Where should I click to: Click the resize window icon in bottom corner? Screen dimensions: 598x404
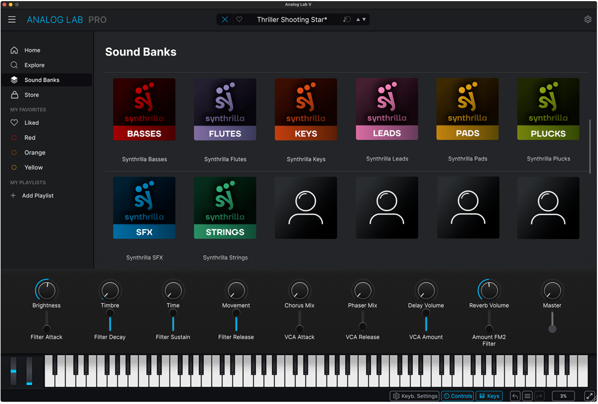(589, 396)
